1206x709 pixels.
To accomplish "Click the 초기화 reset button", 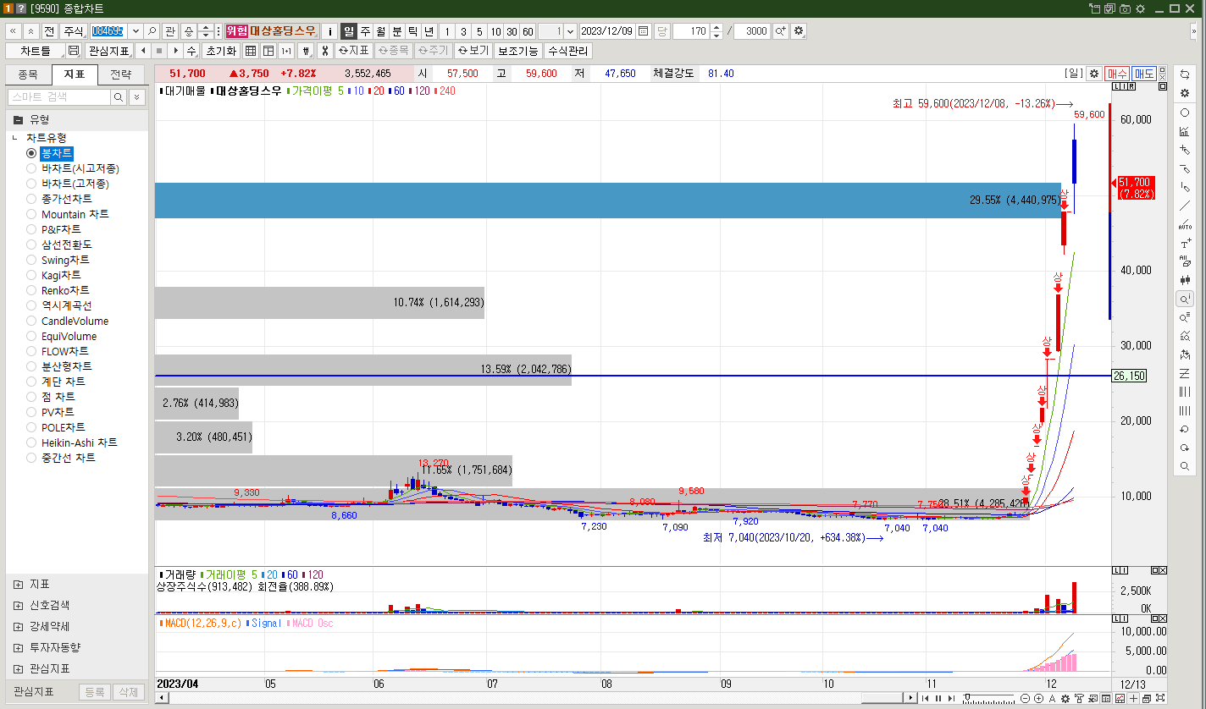I will 220,51.
